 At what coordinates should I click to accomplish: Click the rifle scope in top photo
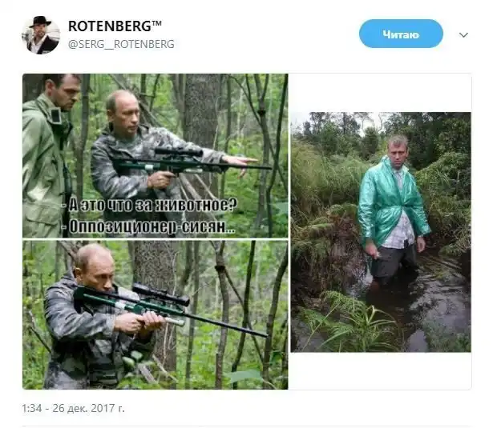coord(179,152)
